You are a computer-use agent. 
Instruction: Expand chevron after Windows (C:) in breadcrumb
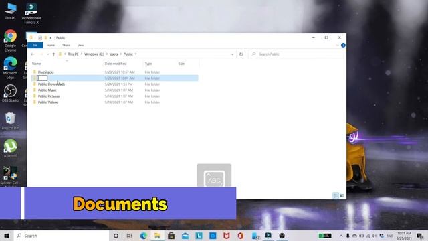pos(107,54)
